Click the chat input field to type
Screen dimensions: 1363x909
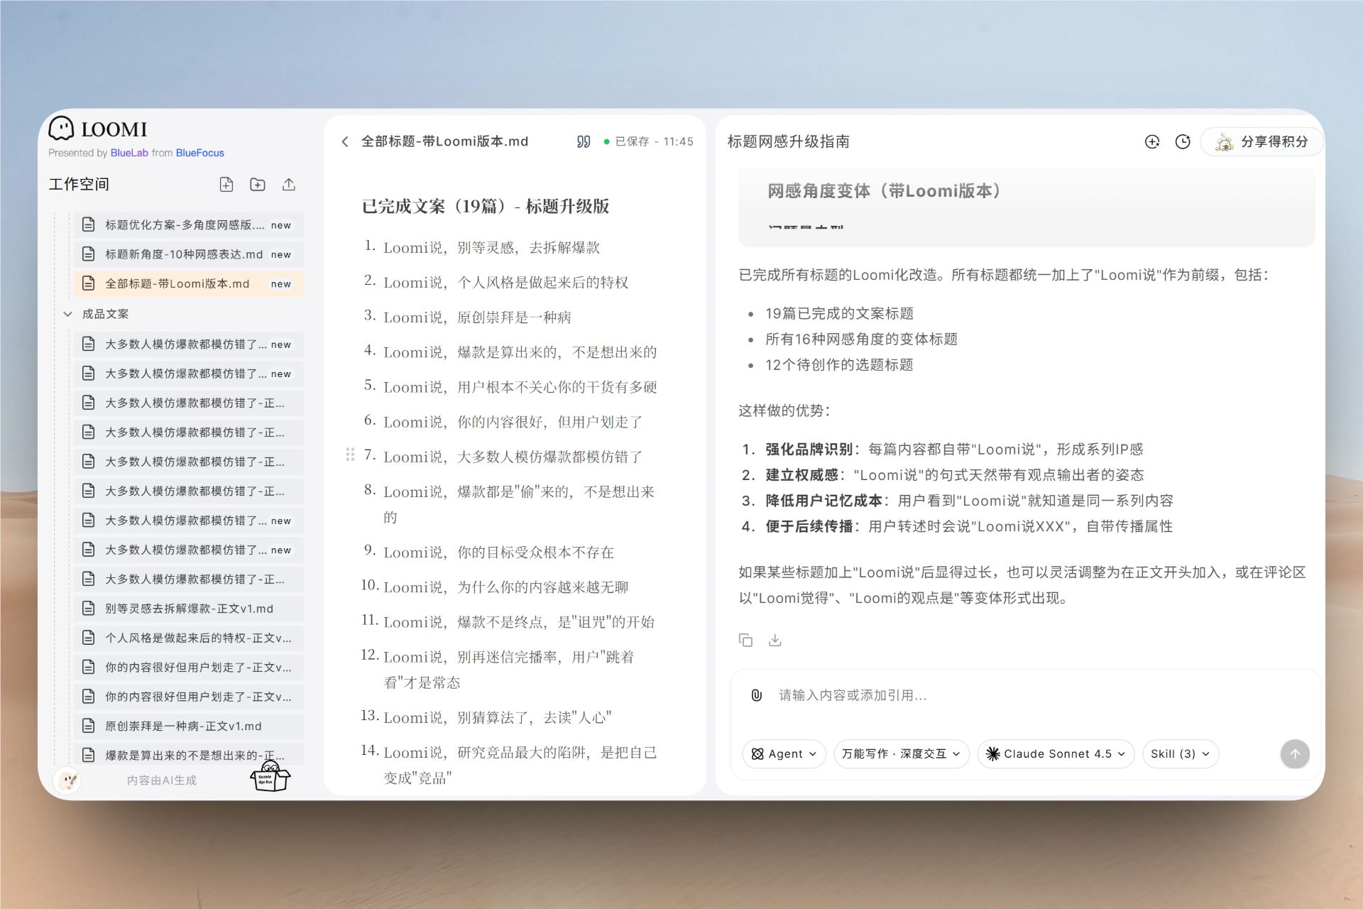923,696
